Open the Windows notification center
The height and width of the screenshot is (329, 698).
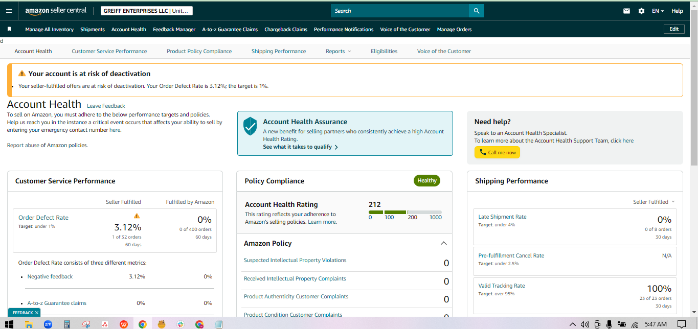(x=681, y=324)
